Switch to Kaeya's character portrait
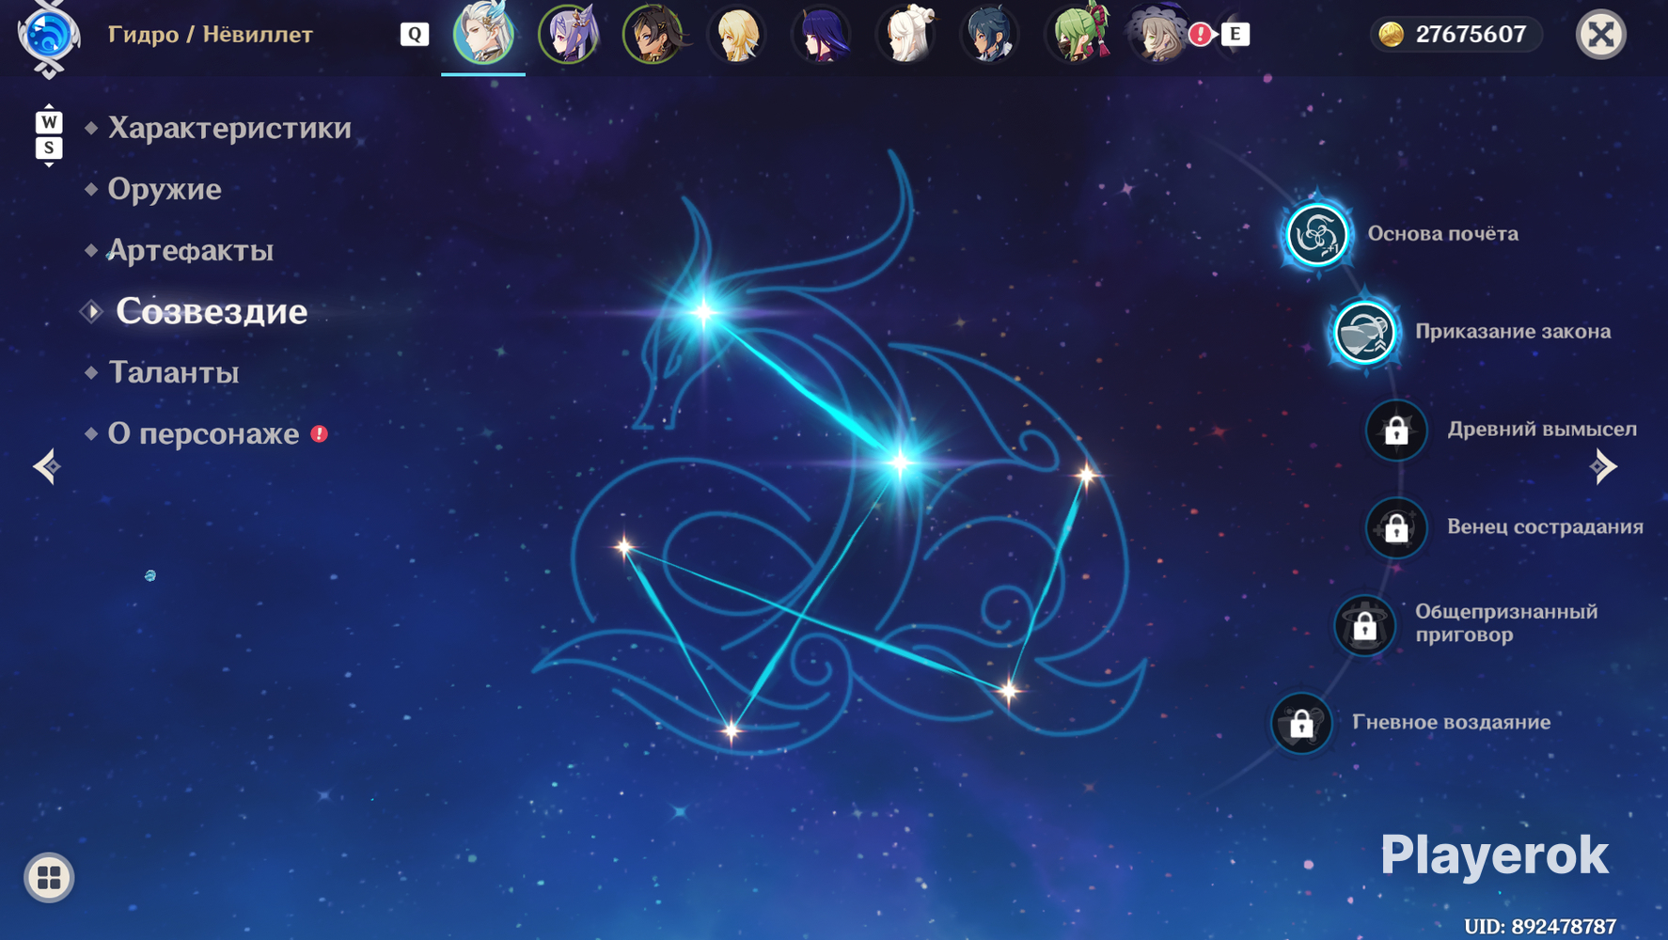 tap(991, 35)
